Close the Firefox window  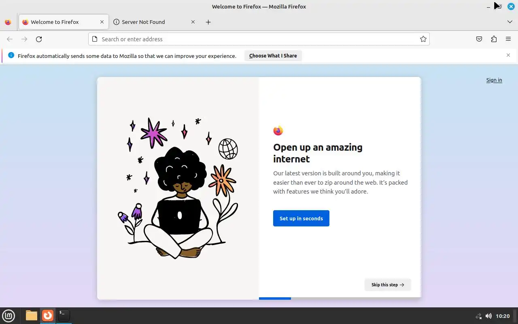click(511, 6)
